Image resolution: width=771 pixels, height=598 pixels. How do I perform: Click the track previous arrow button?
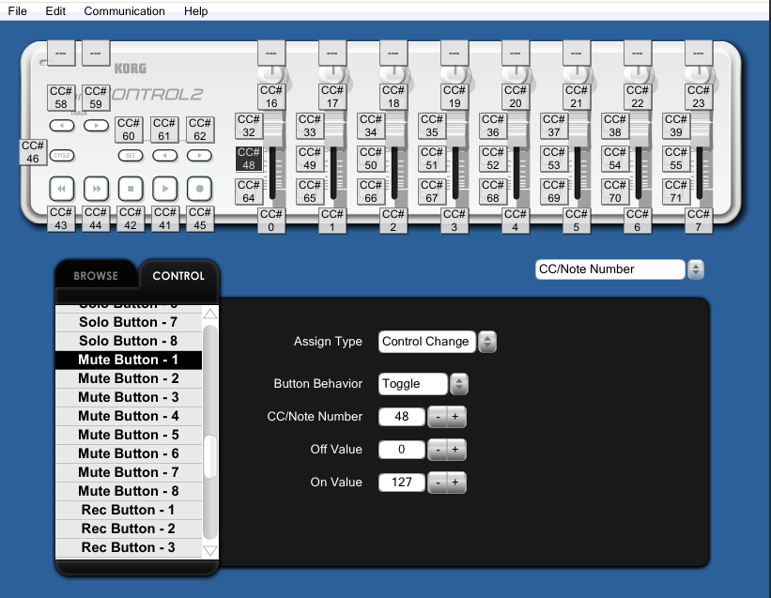[x=61, y=126]
